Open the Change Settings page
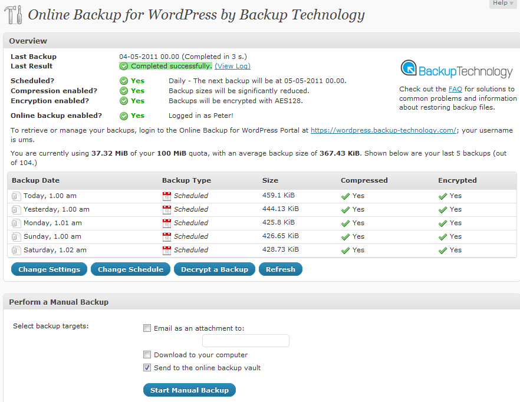 [x=49, y=269]
